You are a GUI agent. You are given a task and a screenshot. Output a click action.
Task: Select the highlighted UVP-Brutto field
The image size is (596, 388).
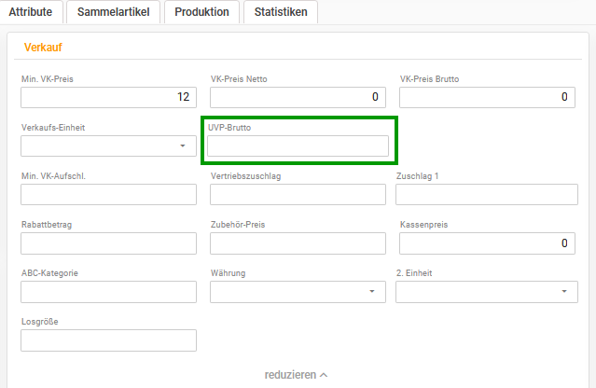pos(298,145)
